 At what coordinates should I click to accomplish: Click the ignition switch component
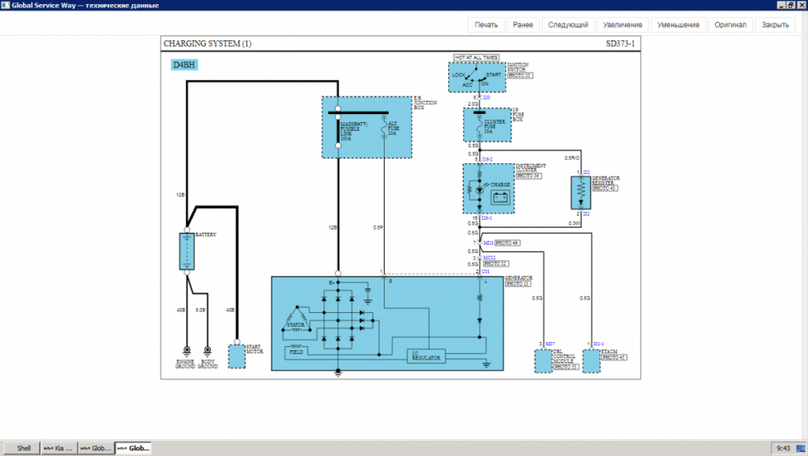coord(478,78)
